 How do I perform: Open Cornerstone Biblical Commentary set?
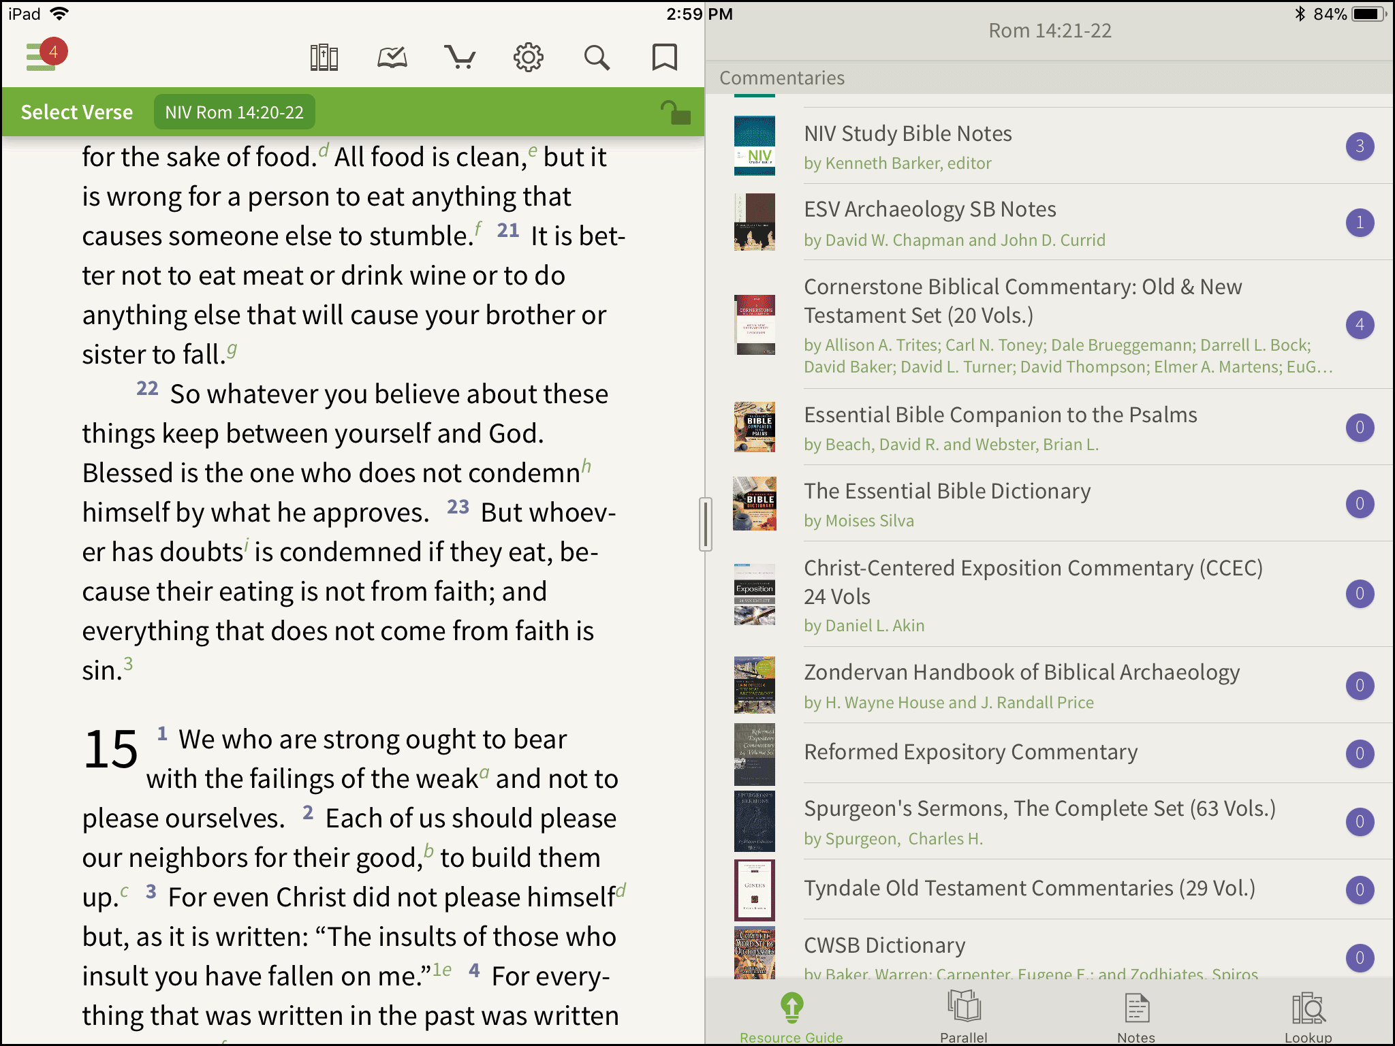(1049, 324)
